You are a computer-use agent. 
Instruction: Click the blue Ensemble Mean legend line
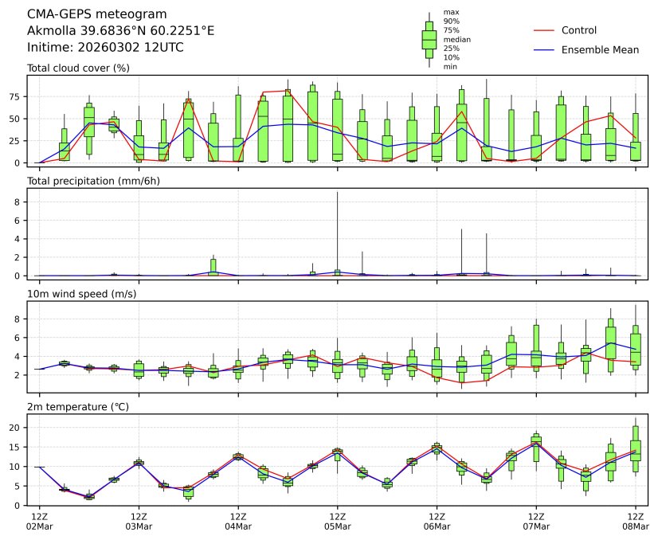click(x=542, y=50)
